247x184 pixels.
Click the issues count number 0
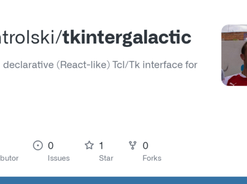tap(50, 146)
